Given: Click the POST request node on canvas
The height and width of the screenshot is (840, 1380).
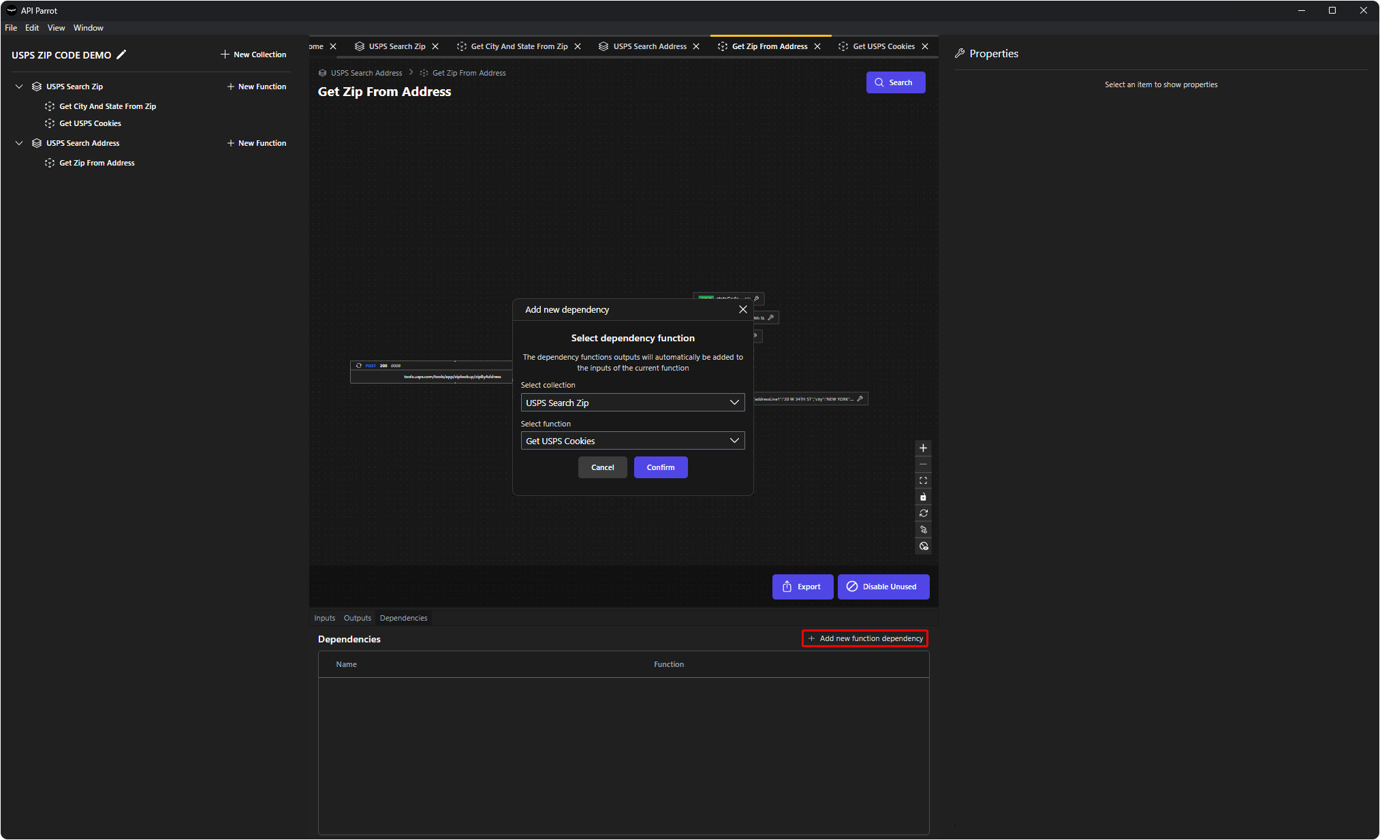Looking at the screenshot, I should click(x=431, y=371).
